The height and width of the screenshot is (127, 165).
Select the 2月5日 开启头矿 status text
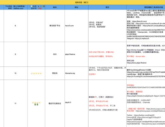[96, 23]
